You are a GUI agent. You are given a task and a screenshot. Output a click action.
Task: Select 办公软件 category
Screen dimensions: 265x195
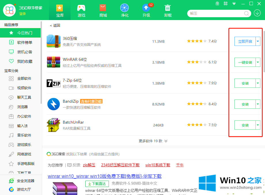(x=20, y=116)
